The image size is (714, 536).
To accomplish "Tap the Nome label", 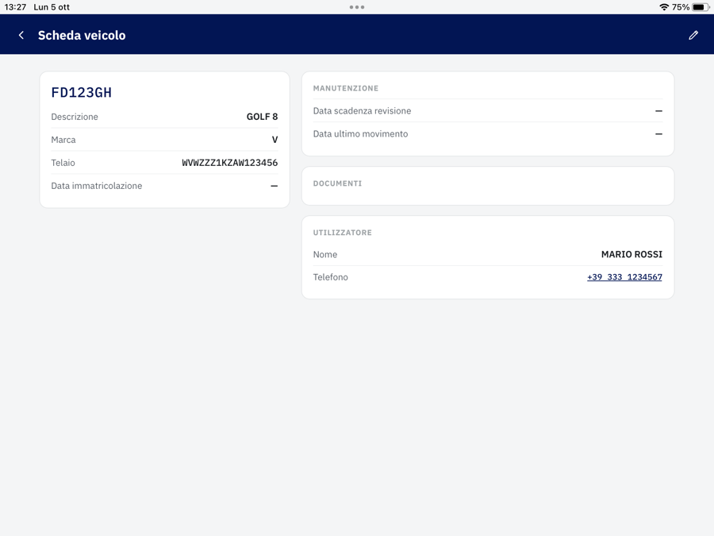I will coord(325,254).
